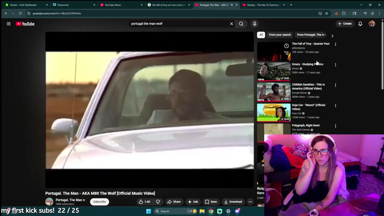Open File Explorer from taskbar
Screen dimensions: 384x216
(202, 211)
